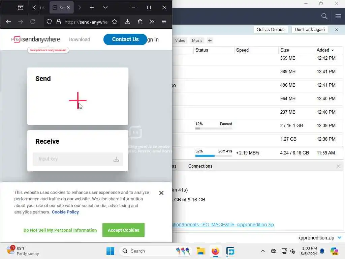Close the download details panel
345x259 pixels.
[338, 166]
